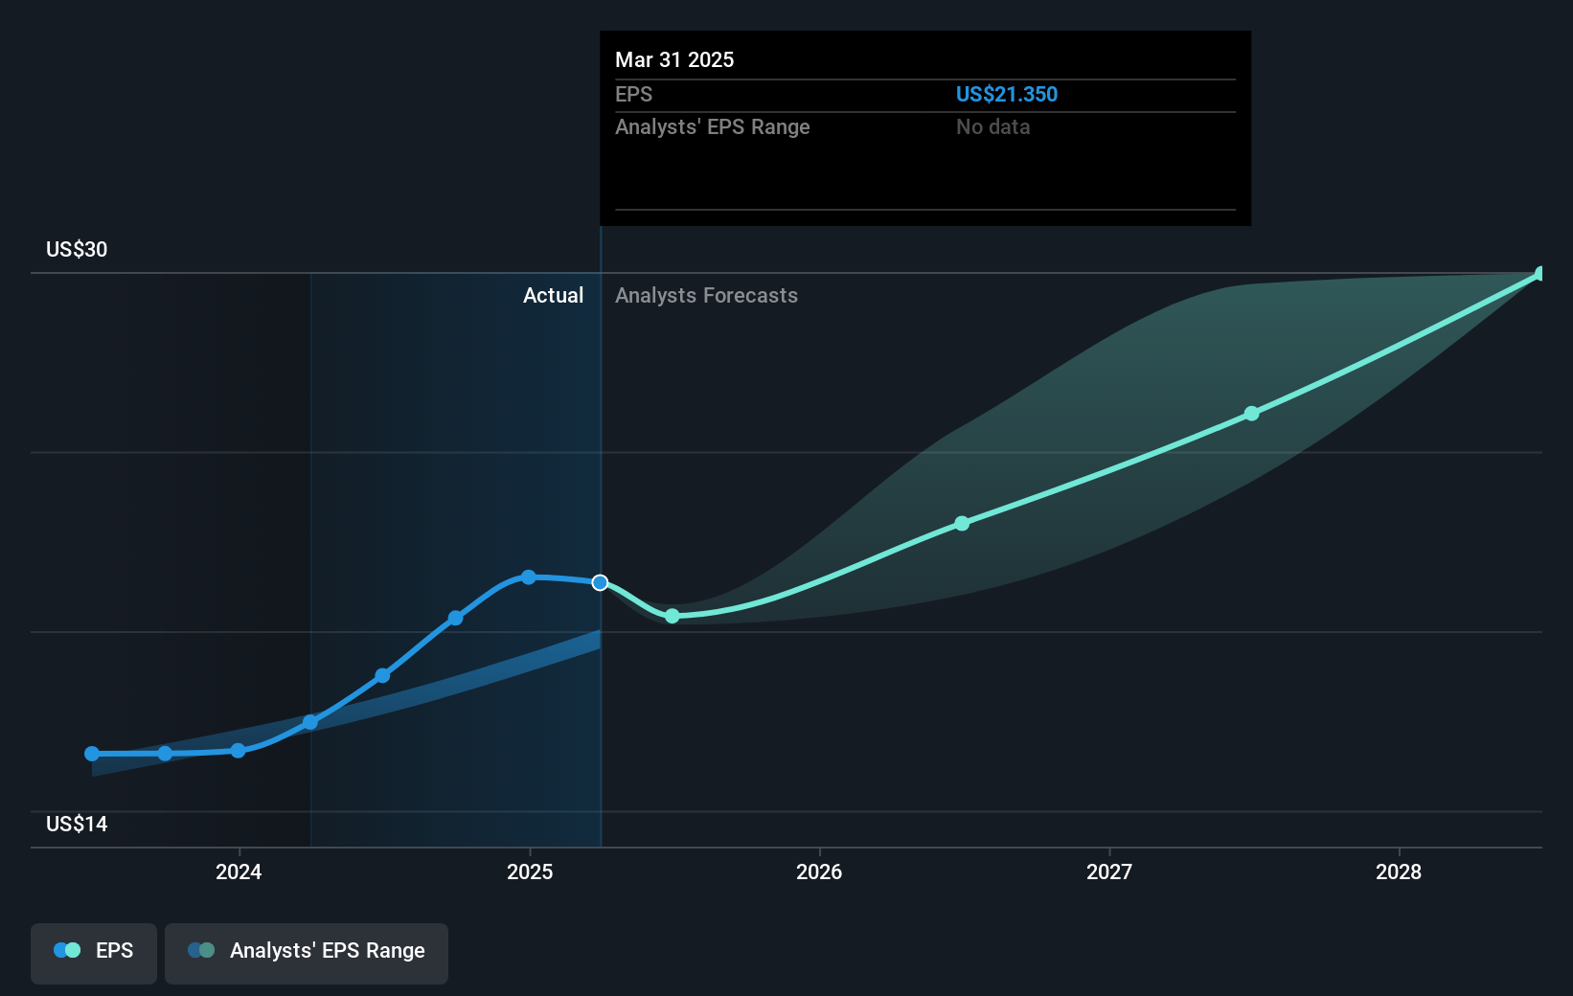Click the 2026 x-axis label
Image resolution: width=1573 pixels, height=996 pixels.
tap(819, 871)
